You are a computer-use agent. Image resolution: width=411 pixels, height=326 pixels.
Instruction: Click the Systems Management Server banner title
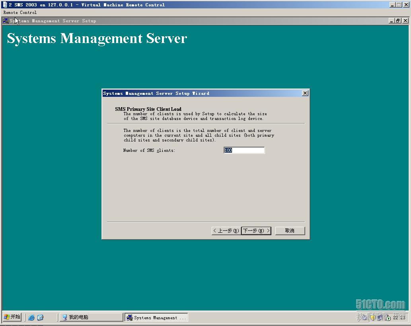[x=97, y=38]
